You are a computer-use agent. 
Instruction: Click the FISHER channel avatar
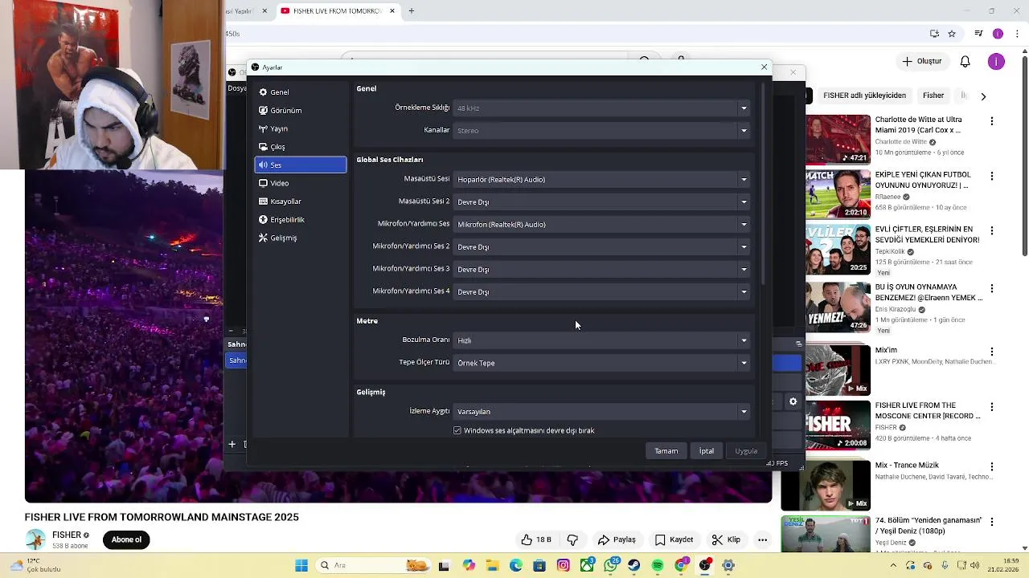pyautogui.click(x=35, y=539)
